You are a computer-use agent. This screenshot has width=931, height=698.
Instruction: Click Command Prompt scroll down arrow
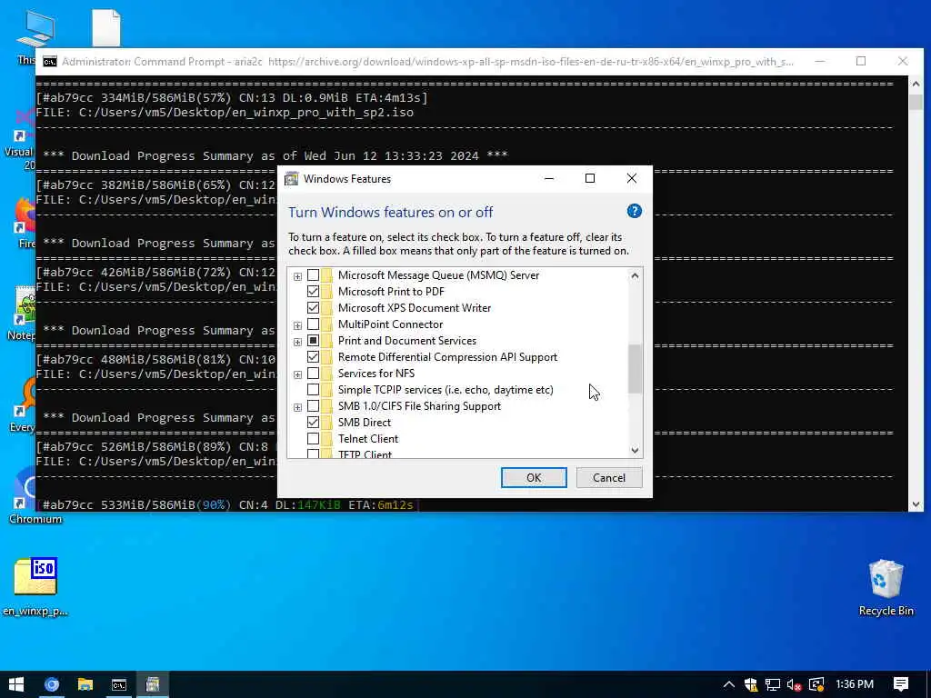coord(916,504)
